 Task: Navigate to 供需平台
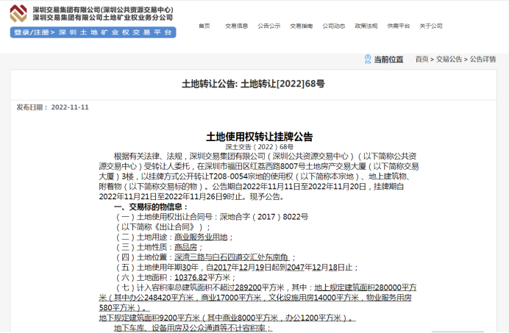(x=399, y=26)
